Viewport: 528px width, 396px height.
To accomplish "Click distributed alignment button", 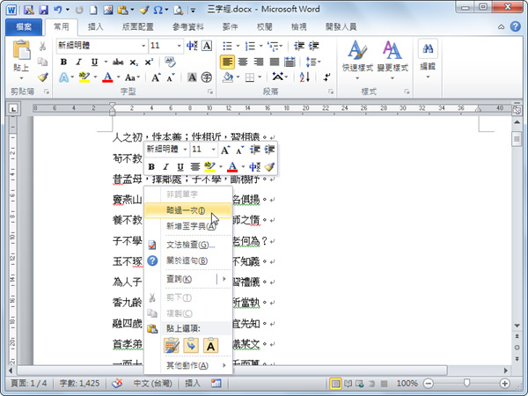I will [x=290, y=62].
